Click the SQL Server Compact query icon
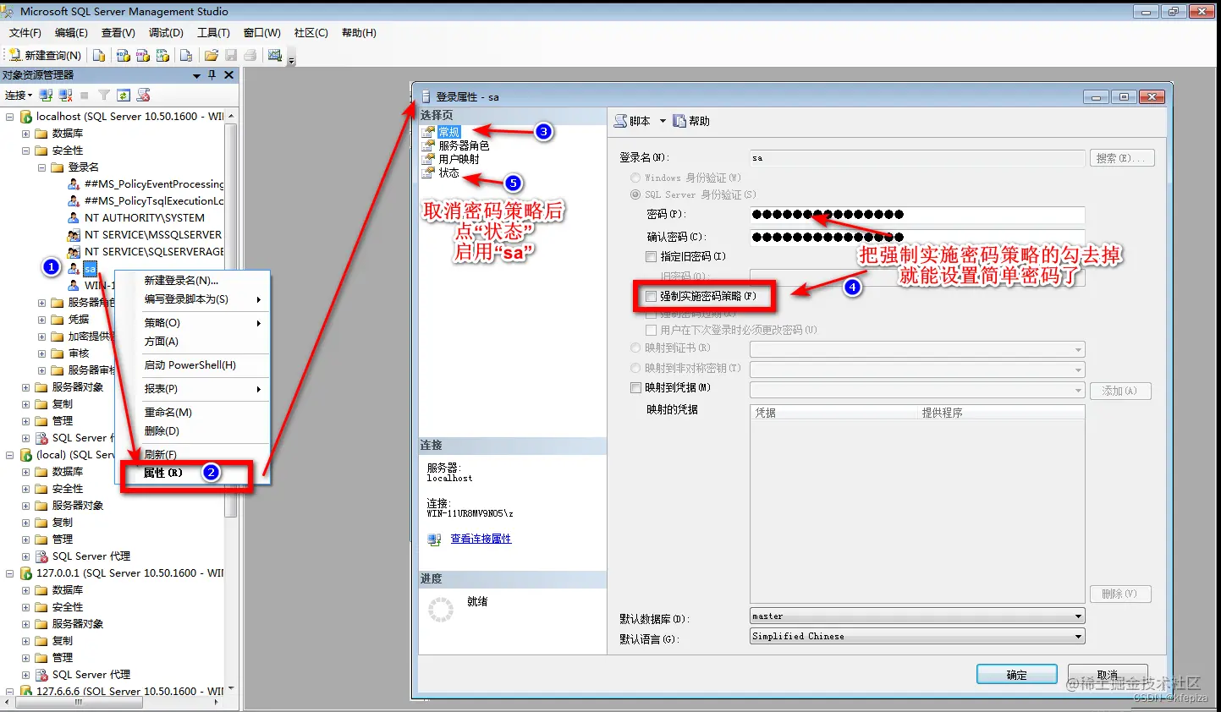 pos(186,55)
